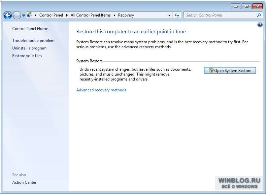Click the greyed Forward arrow button
This screenshot has width=266, height=194.
[17, 16]
